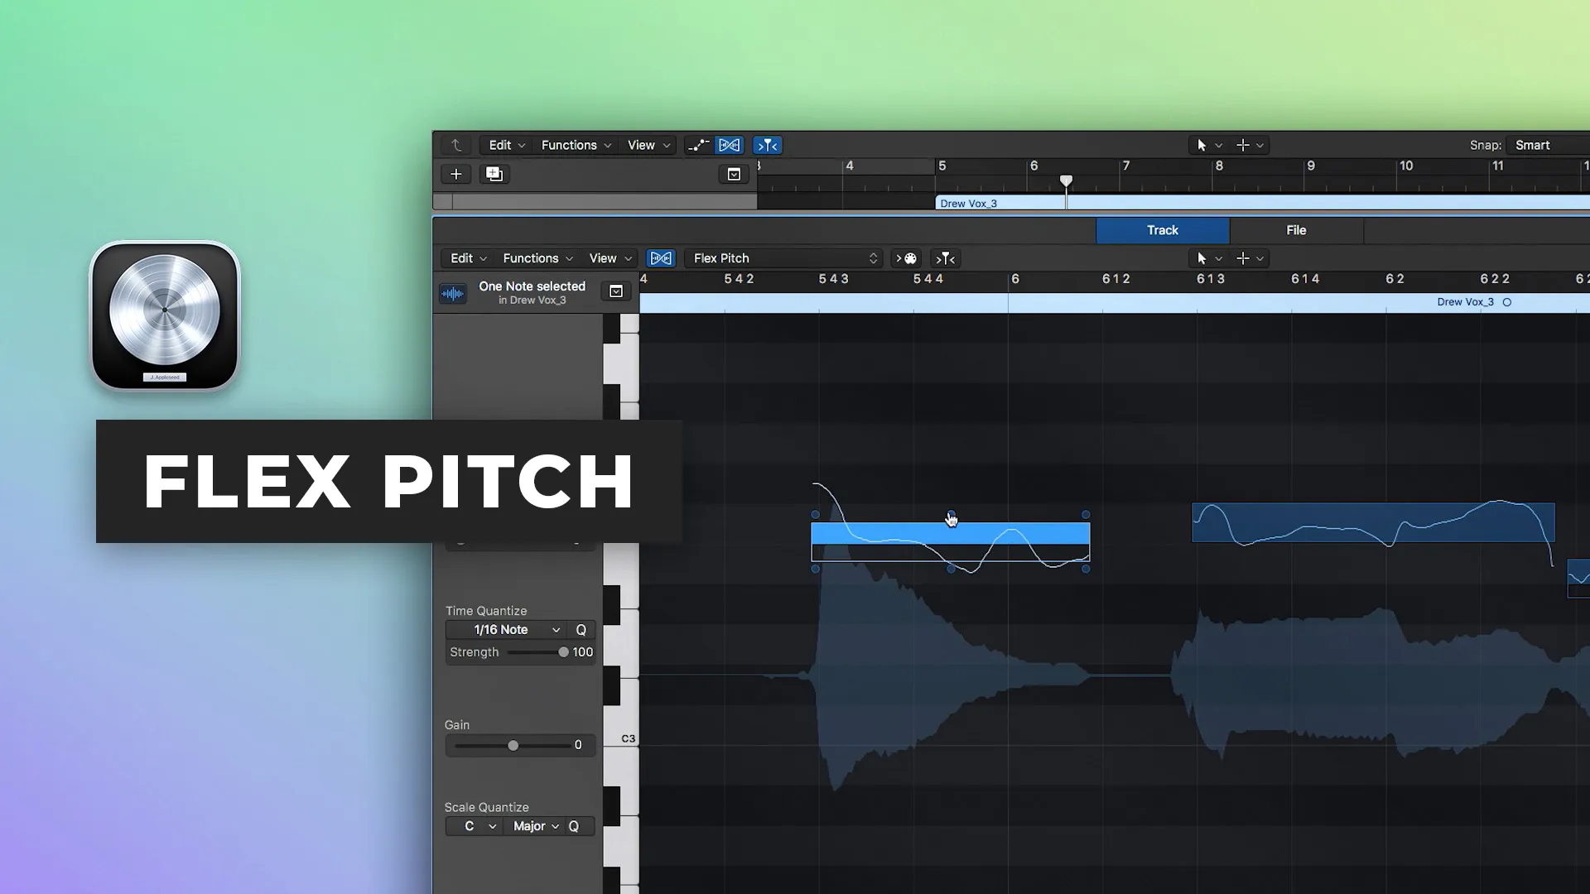
Task: Toggle Catch Playhead in tracks toolbar
Action: point(768,145)
